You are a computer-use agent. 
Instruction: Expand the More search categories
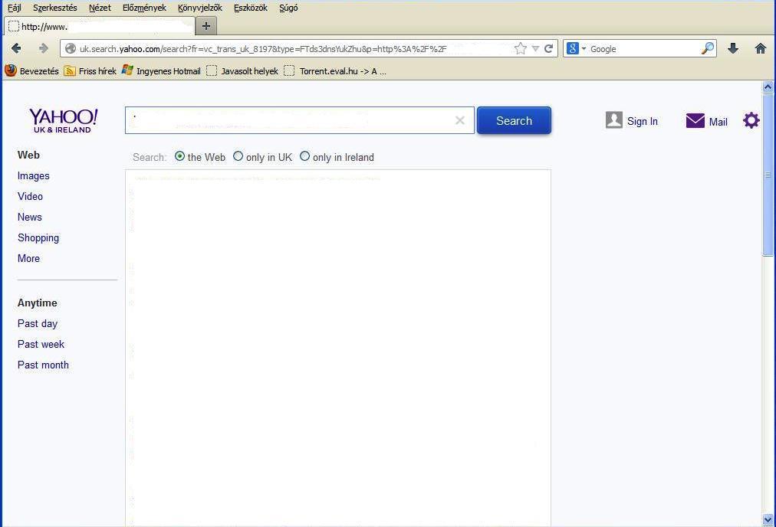pos(28,258)
